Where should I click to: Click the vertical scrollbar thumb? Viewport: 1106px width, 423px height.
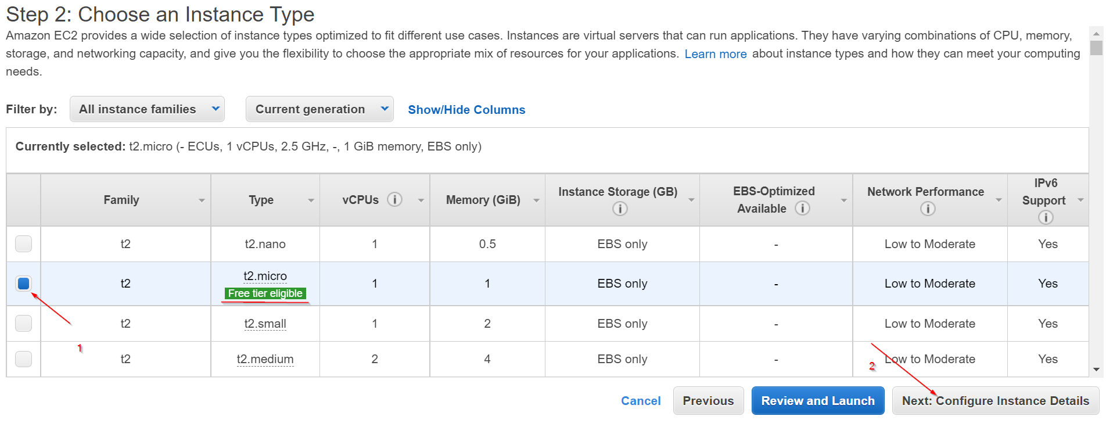point(1096,48)
